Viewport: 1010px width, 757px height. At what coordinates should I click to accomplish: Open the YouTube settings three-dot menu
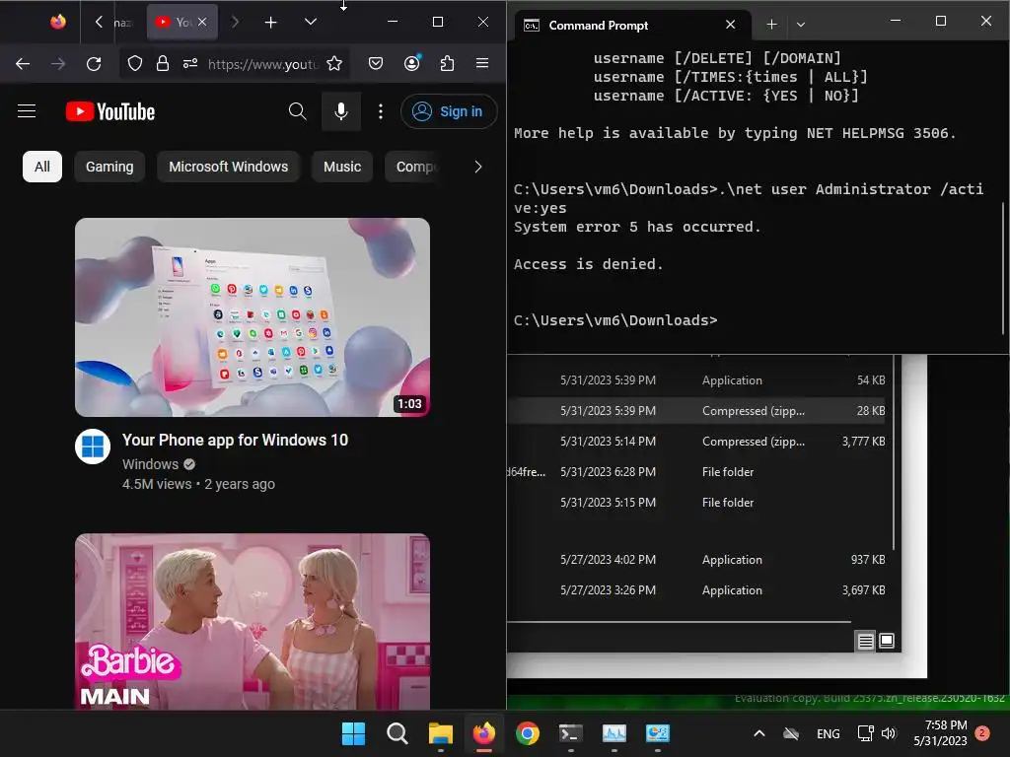coord(381,111)
